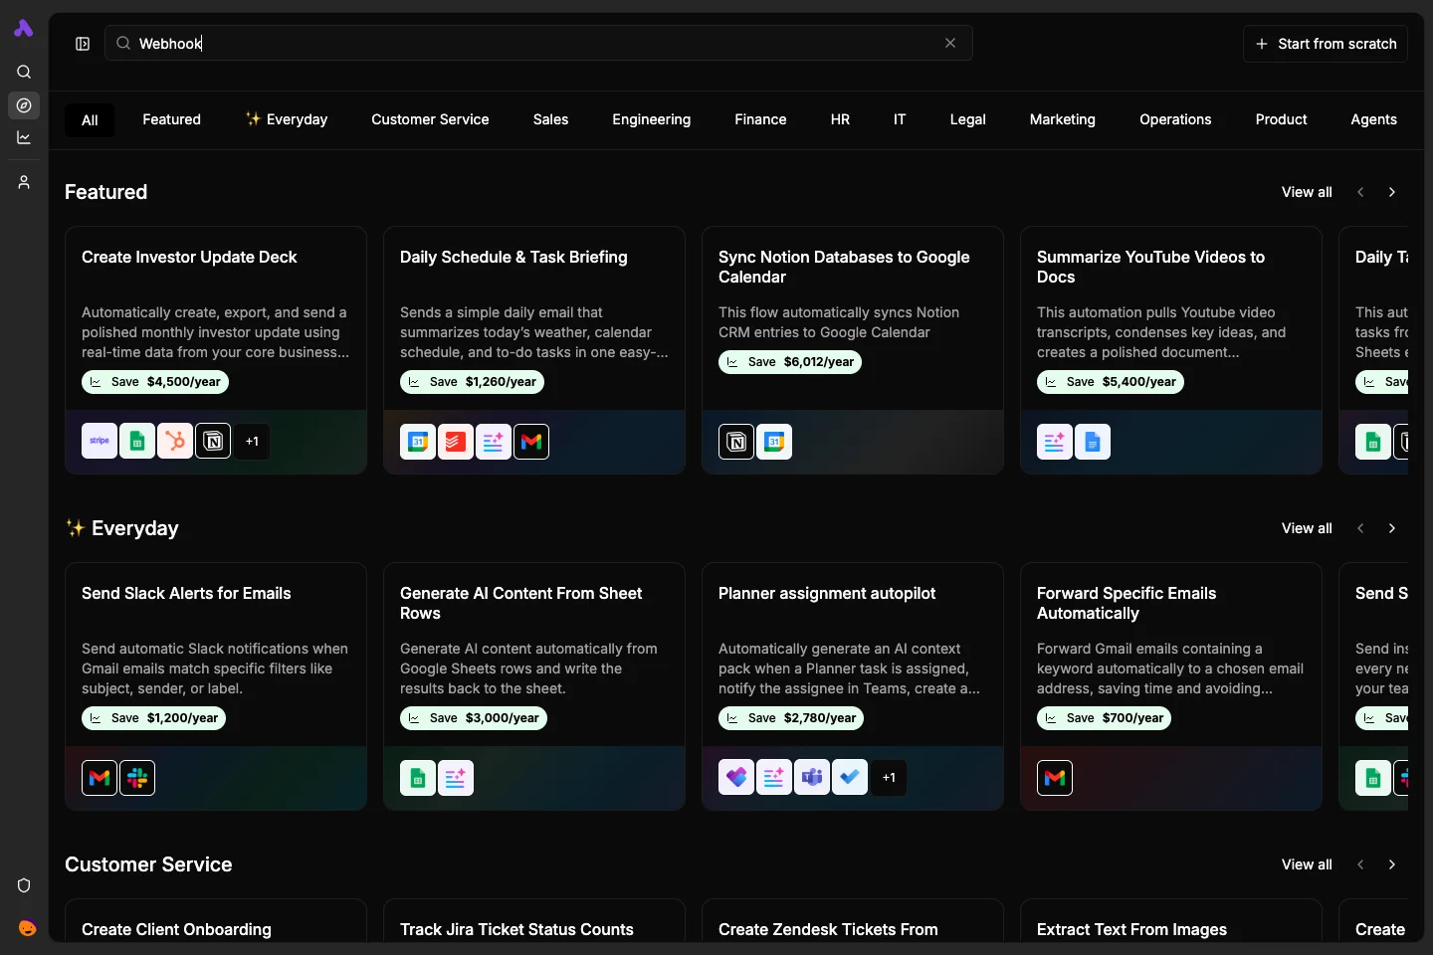This screenshot has height=955, width=1433.
Task: Click into the Webhook search field
Action: (538, 43)
